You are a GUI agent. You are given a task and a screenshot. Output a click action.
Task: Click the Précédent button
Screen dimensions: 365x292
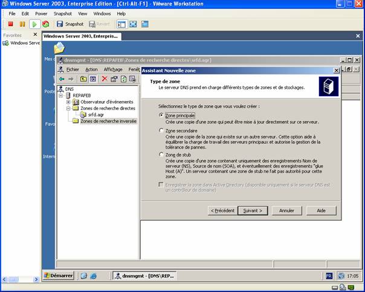click(x=222, y=211)
